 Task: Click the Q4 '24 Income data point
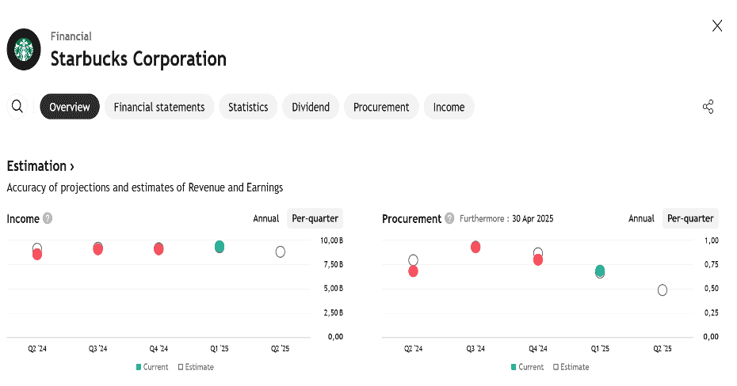pyautogui.click(x=158, y=248)
